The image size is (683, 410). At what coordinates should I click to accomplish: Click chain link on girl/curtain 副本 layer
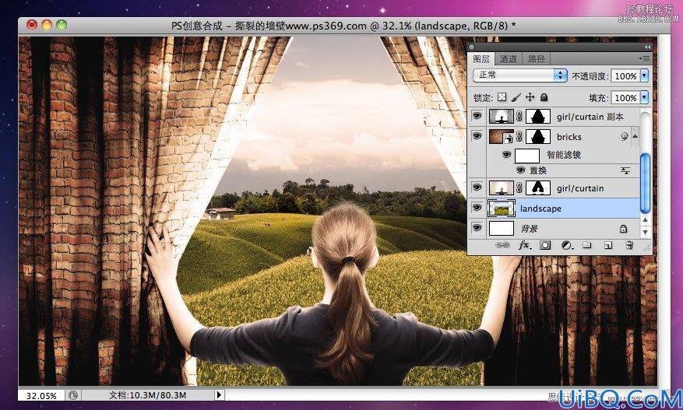[x=519, y=116]
